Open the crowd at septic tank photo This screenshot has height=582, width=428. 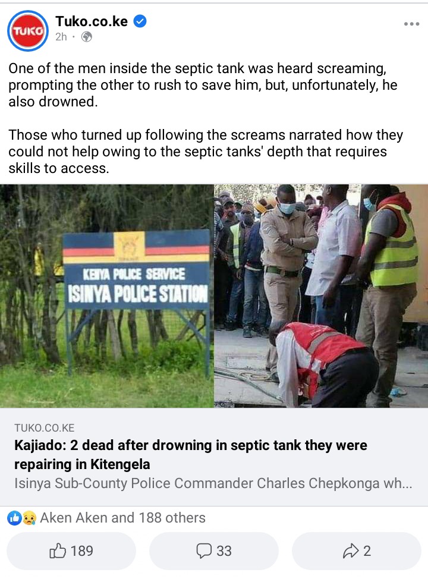(x=321, y=296)
